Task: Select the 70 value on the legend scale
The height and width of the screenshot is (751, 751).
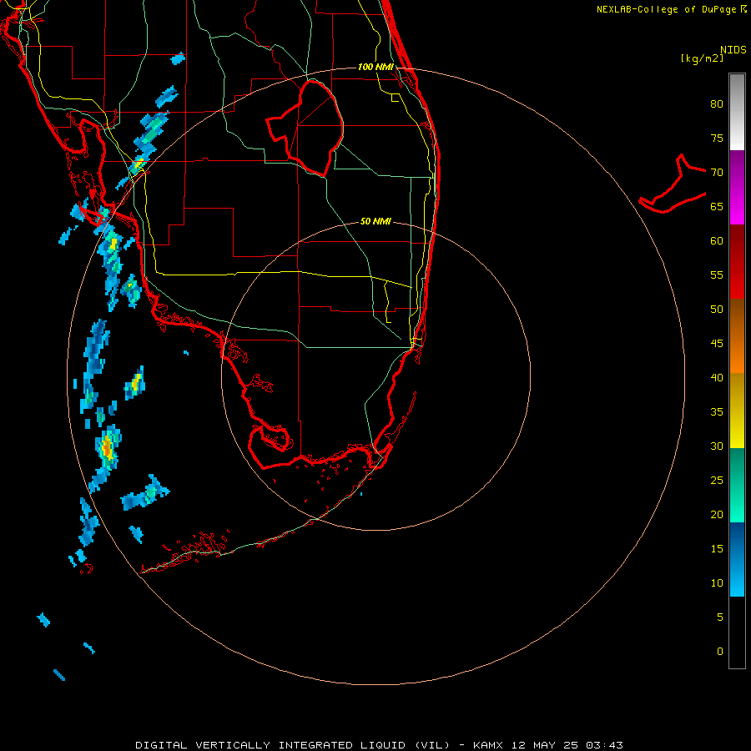Action: coord(717,173)
